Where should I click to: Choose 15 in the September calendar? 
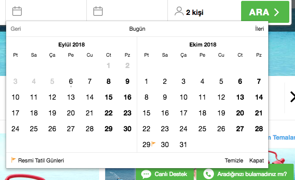pos(108,97)
